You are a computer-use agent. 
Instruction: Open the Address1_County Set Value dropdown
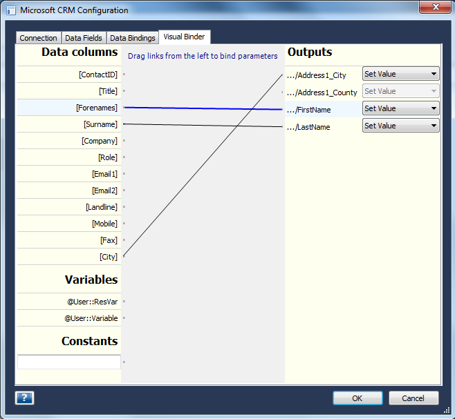click(x=401, y=91)
